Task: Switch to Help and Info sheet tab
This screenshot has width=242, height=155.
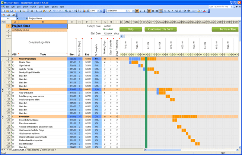Action: tap(33, 150)
